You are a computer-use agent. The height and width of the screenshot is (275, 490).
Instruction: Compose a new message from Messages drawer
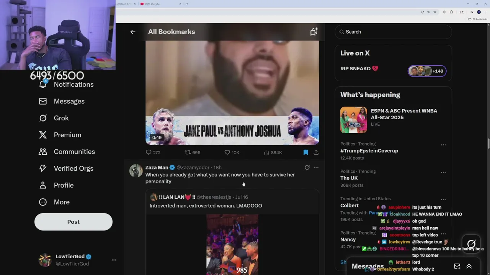[x=457, y=266]
